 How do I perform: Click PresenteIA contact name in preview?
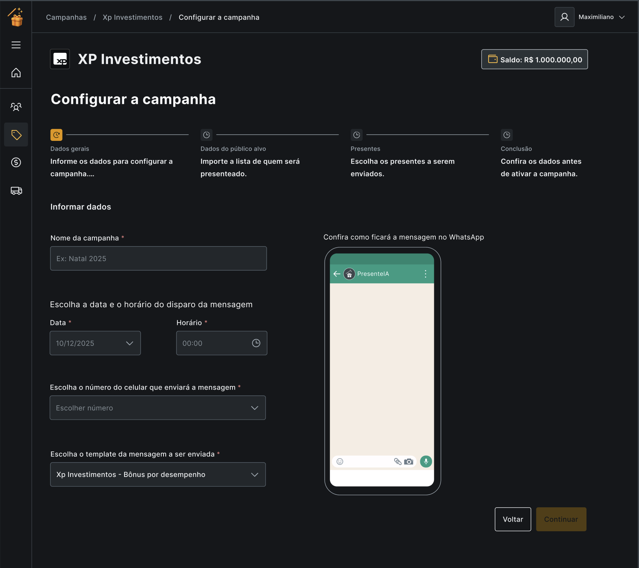point(373,274)
